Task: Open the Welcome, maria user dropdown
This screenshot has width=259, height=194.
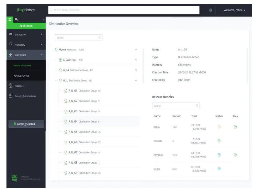Action: (234, 10)
